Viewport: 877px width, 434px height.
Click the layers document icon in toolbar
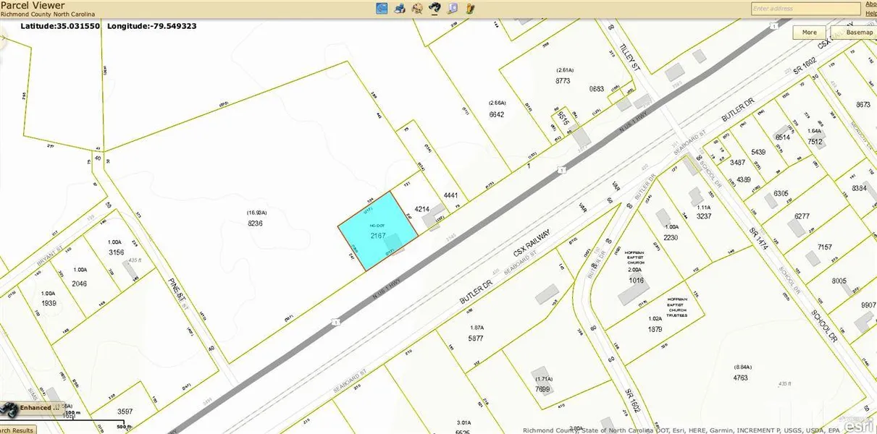pos(453,9)
